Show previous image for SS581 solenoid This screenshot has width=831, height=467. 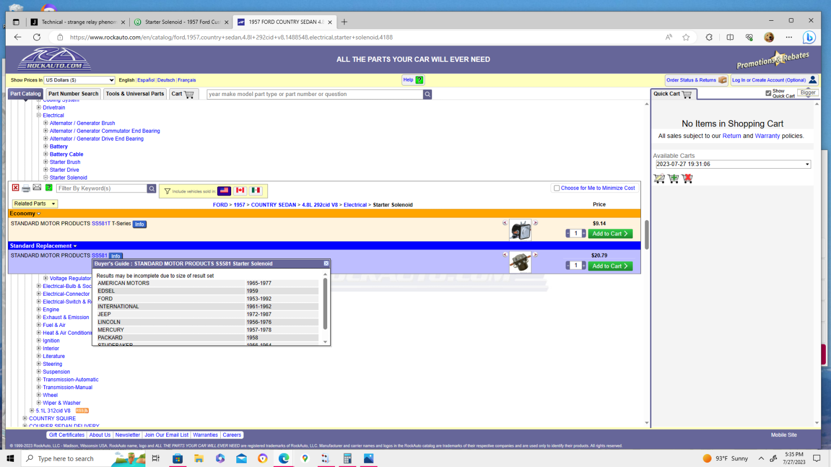(505, 255)
